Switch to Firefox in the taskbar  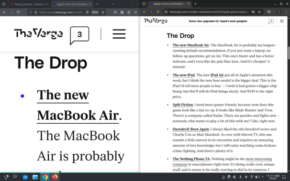point(55,177)
